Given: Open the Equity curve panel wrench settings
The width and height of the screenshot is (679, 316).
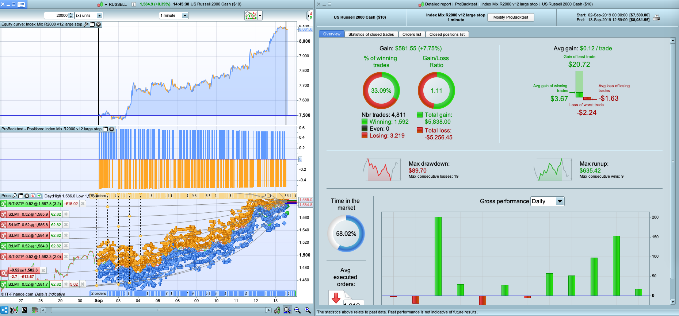Looking at the screenshot, I should tap(86, 24).
